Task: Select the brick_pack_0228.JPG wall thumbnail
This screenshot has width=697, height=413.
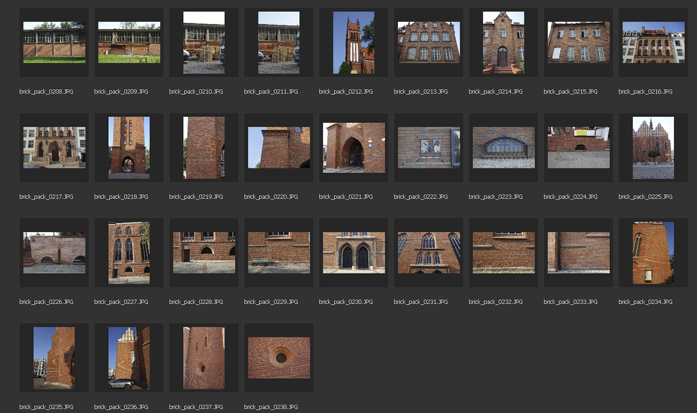Action: [x=204, y=252]
